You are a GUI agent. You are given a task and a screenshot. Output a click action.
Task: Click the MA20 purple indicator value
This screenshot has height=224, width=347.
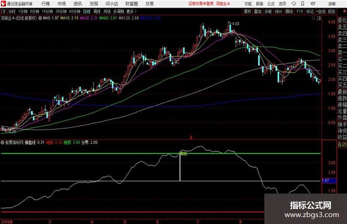click(x=89, y=18)
